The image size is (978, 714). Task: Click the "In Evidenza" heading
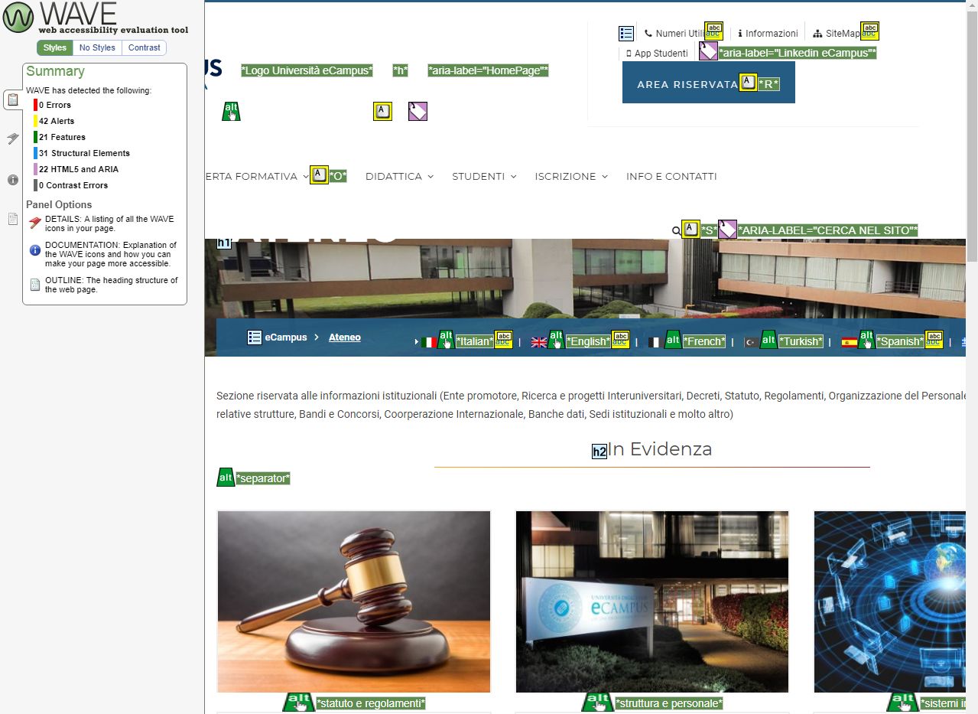(x=660, y=449)
